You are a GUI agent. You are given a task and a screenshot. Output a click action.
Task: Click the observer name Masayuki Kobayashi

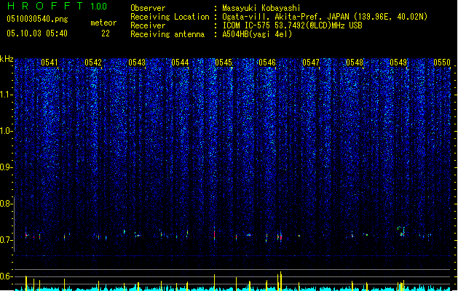[261, 8]
